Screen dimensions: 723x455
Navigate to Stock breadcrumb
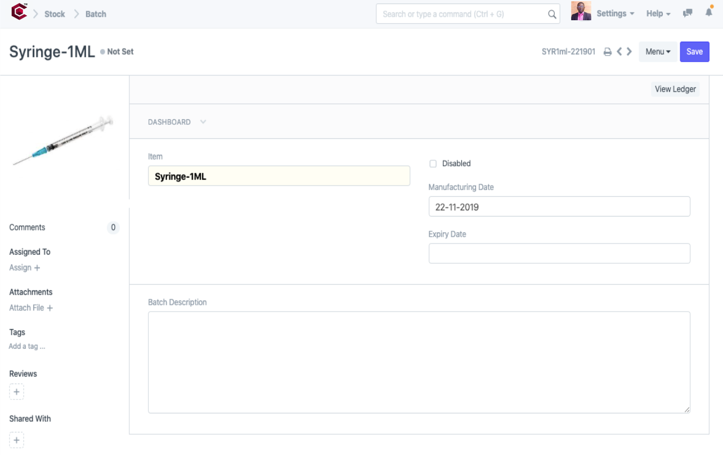(x=55, y=14)
